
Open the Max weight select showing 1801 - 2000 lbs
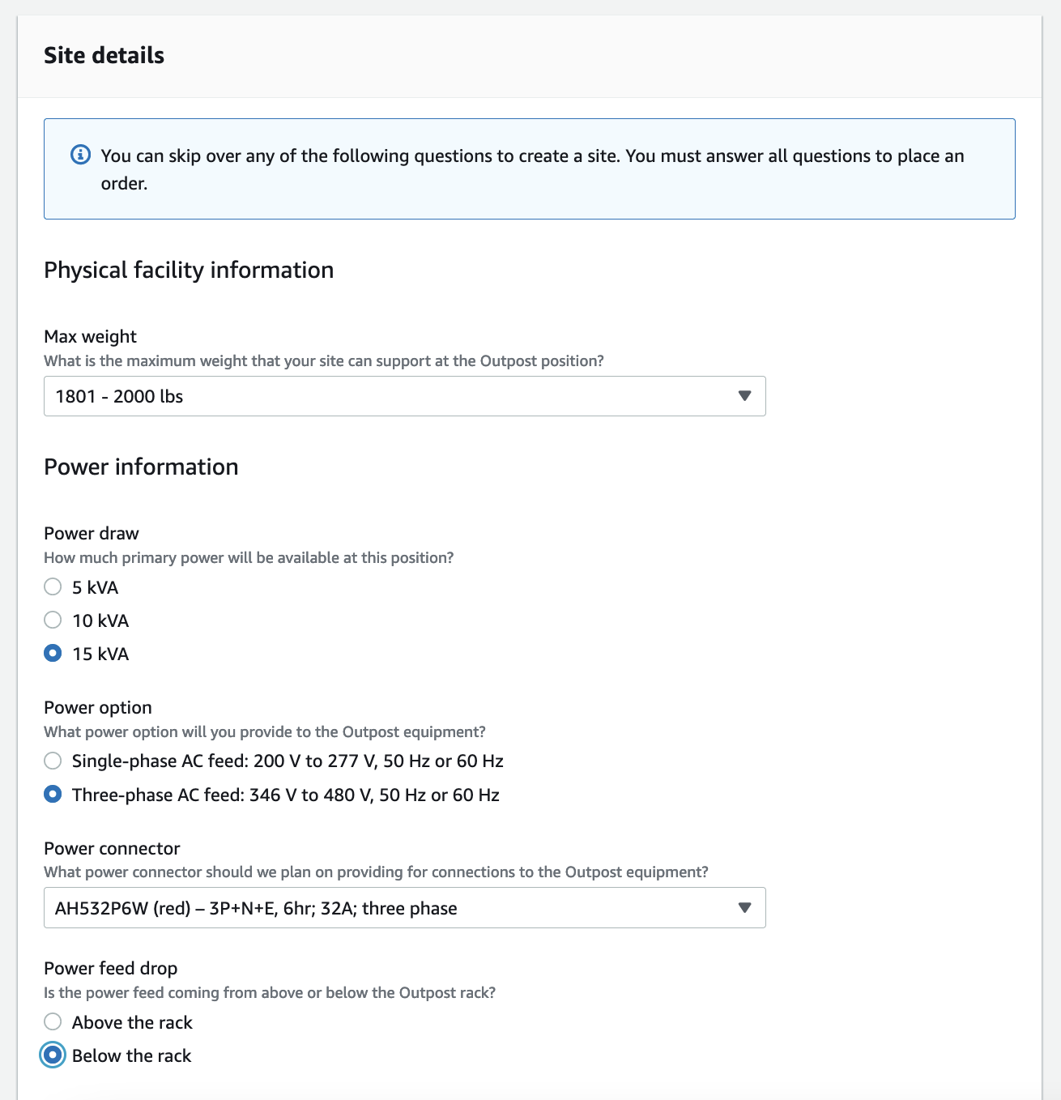(x=389, y=396)
